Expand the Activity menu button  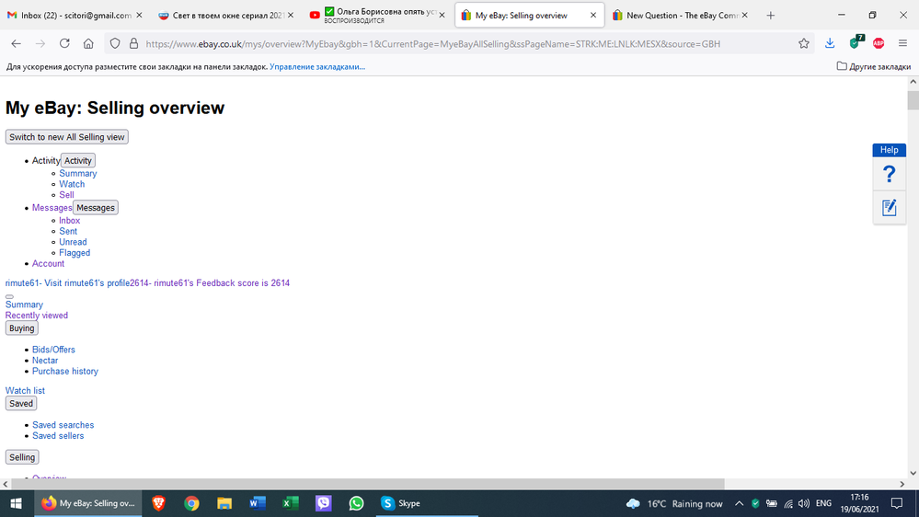[78, 161]
